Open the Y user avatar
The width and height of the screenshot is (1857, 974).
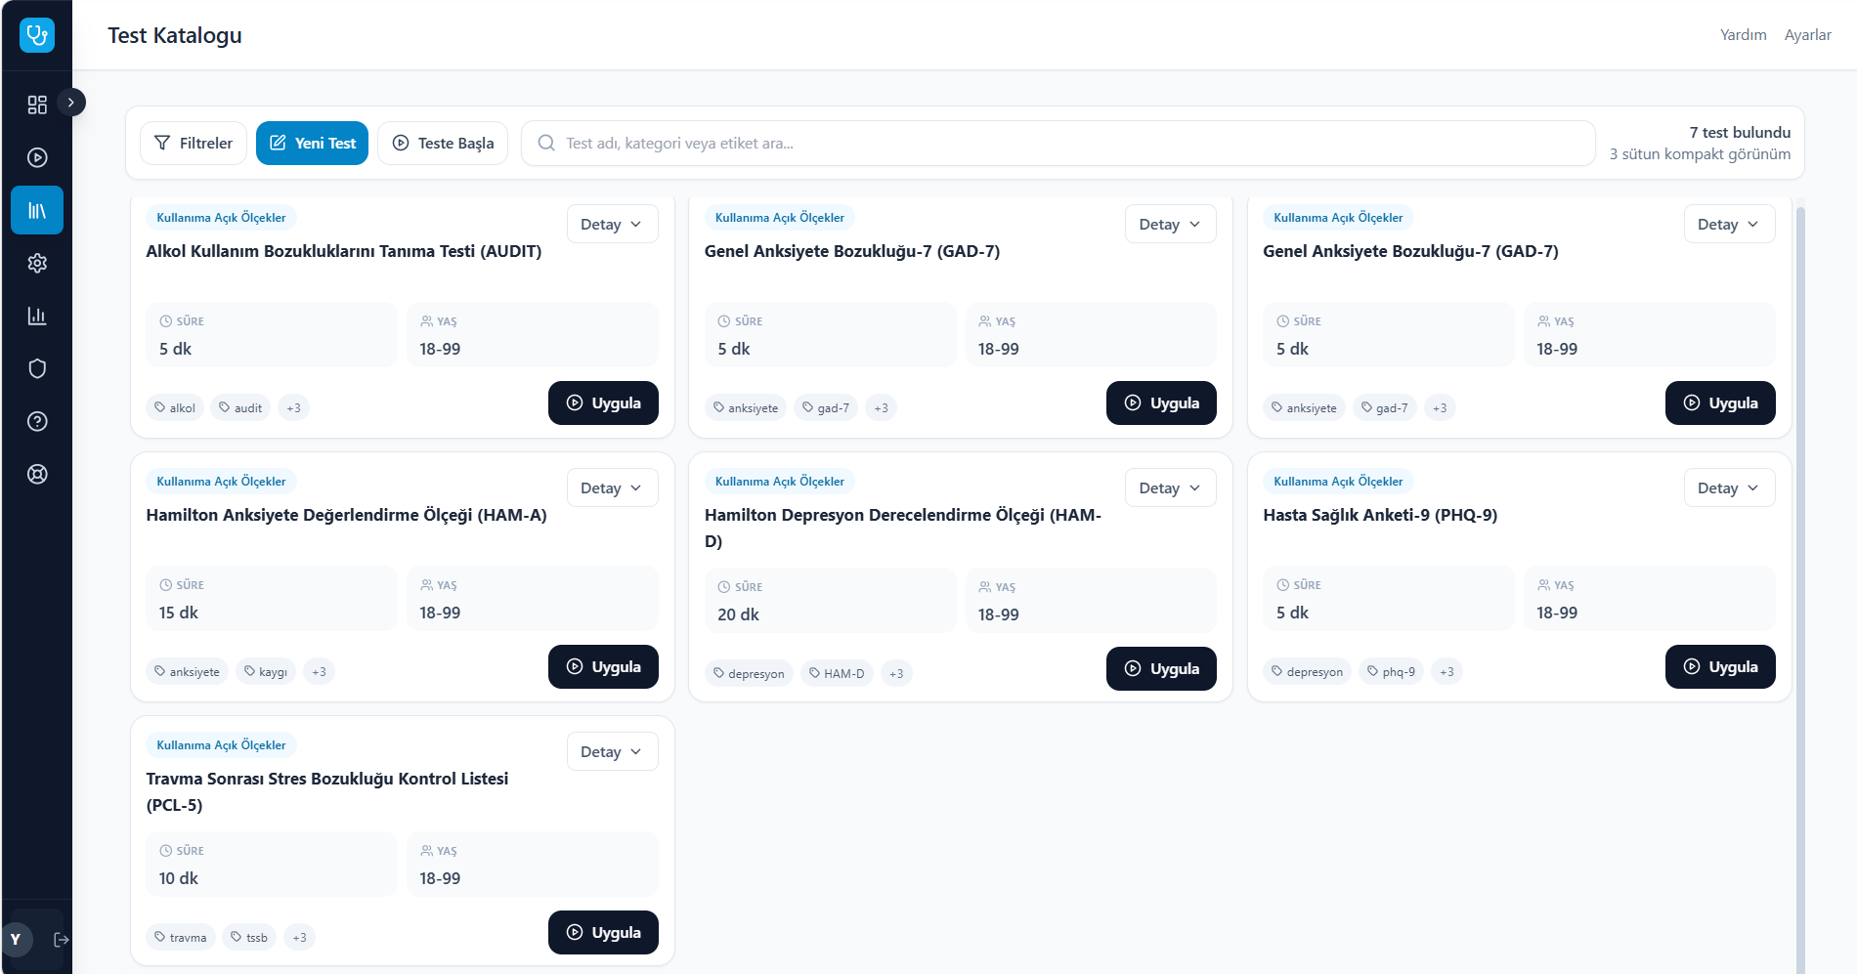(16, 940)
